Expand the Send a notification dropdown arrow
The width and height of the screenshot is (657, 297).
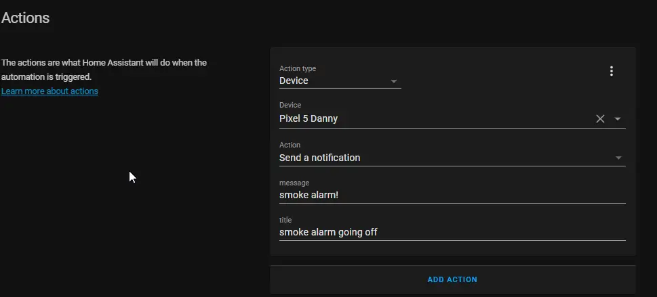[x=618, y=158]
